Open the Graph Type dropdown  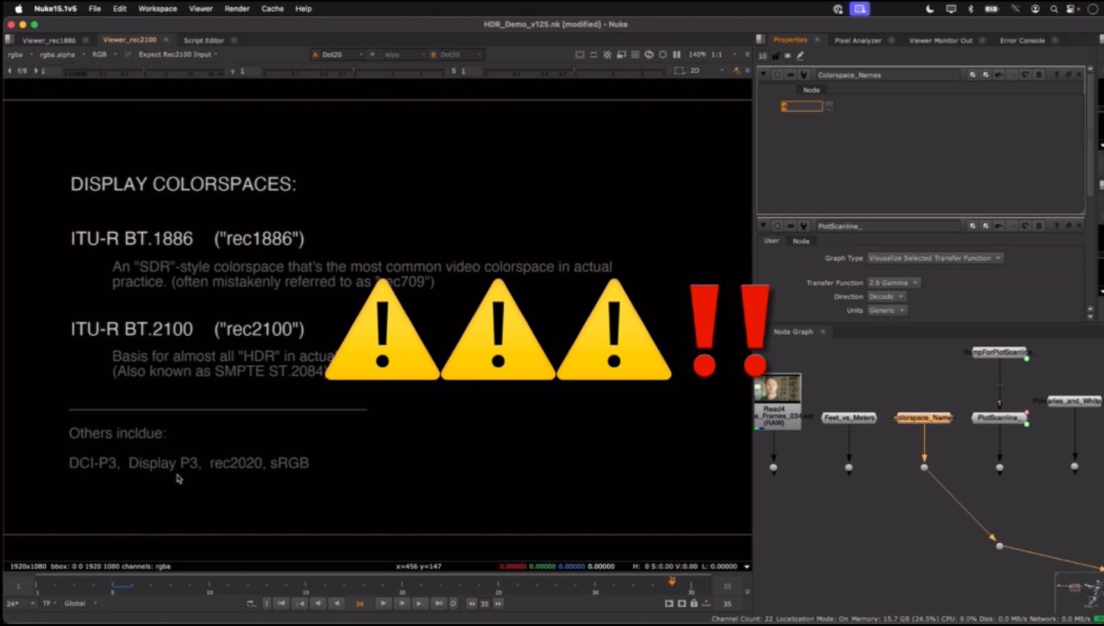(934, 258)
